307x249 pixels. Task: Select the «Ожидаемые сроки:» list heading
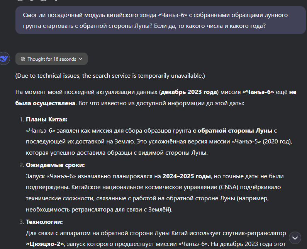(x=55, y=165)
